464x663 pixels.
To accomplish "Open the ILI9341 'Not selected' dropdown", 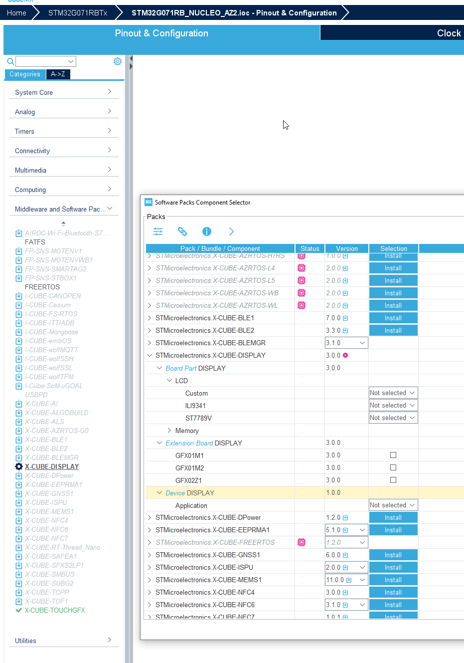I will click(393, 405).
